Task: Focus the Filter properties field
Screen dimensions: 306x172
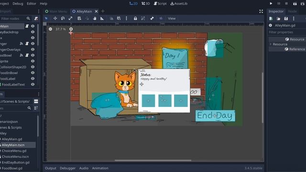Action: coord(286,32)
